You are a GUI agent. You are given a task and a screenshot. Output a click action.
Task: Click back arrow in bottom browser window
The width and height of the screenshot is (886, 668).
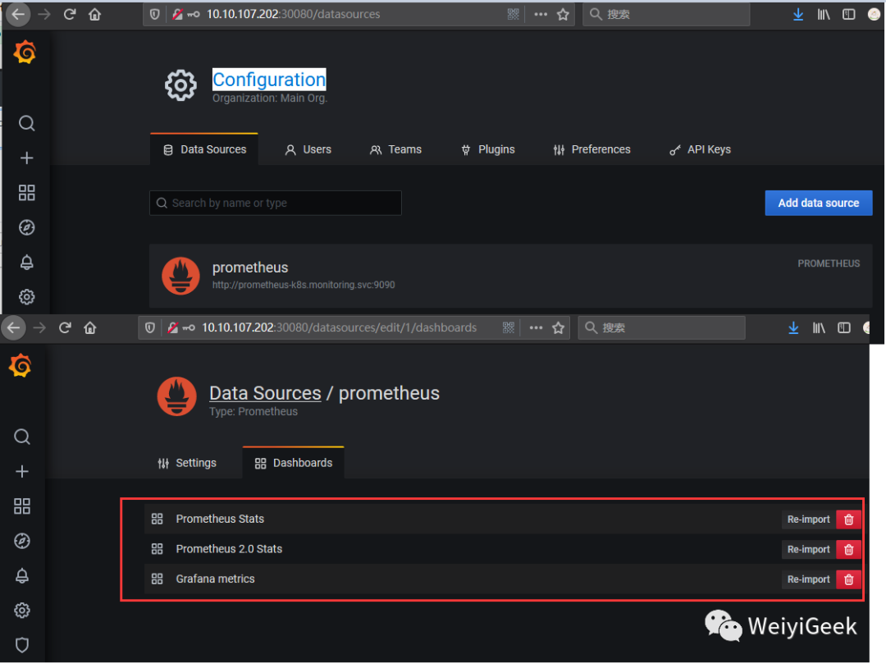pos(14,327)
